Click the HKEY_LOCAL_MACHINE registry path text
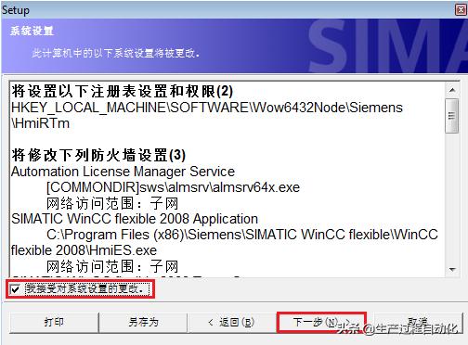The height and width of the screenshot is (345, 468). click(x=207, y=108)
